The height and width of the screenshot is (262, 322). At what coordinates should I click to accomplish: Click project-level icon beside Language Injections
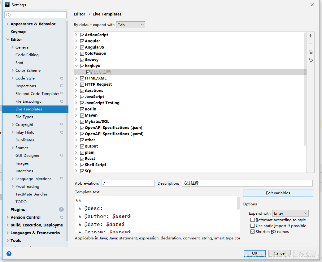pyautogui.click(x=62, y=179)
